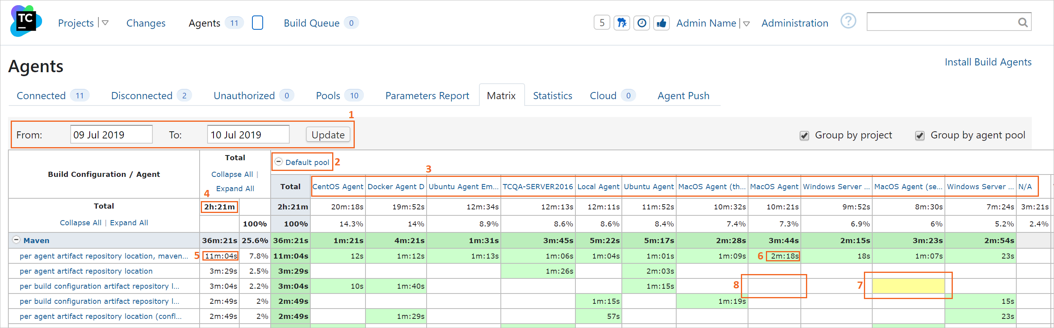Click the thumbs-up icon in the header
The width and height of the screenshot is (1054, 328).
point(661,23)
